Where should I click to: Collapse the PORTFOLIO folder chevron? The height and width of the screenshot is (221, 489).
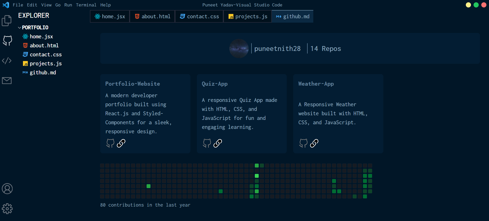20,28
